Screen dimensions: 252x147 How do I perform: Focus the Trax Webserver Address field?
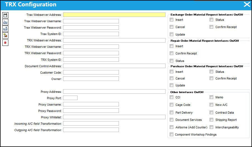pyautogui.click(x=114, y=15)
